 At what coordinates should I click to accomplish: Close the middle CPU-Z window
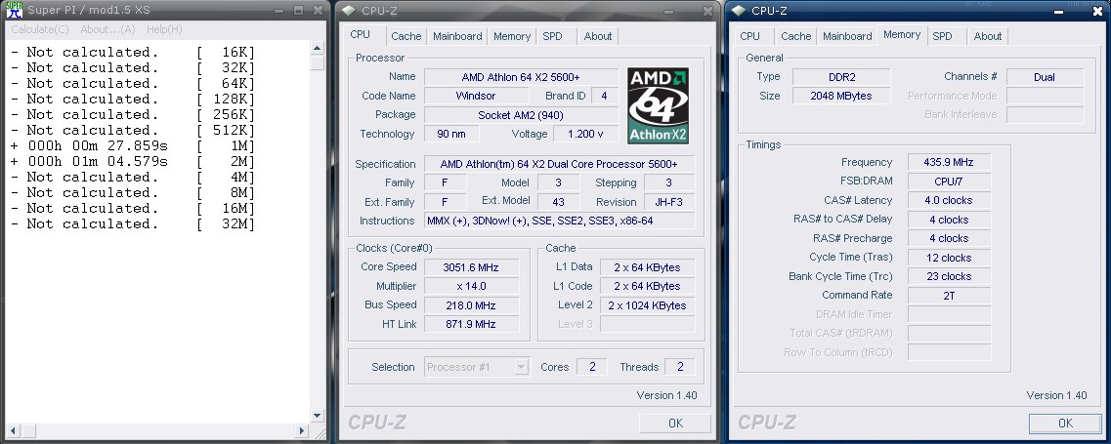tap(707, 11)
